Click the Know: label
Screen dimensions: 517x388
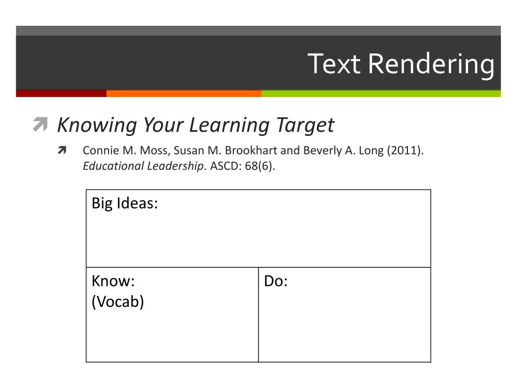pyautogui.click(x=113, y=281)
